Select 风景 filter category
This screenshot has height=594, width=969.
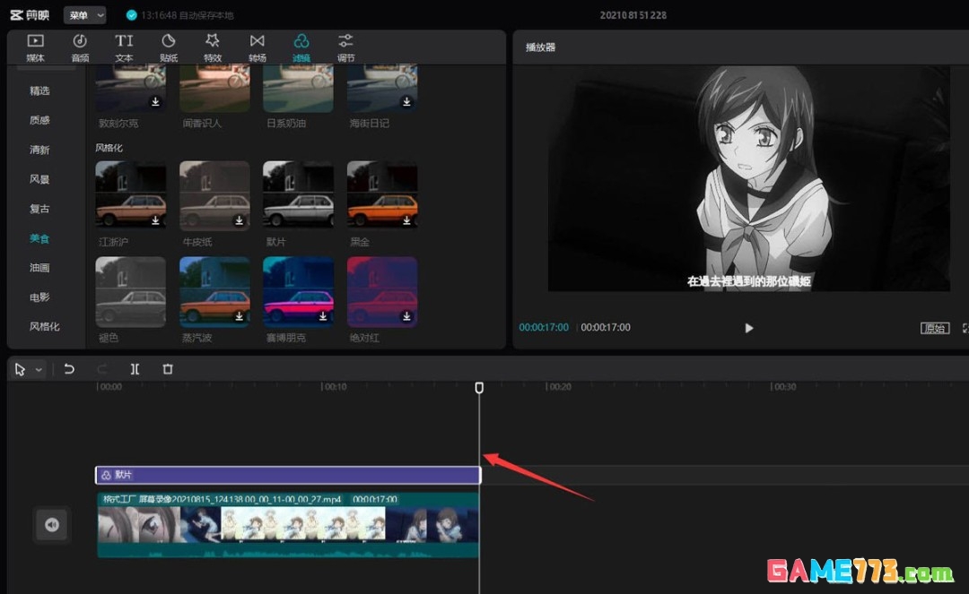(x=39, y=179)
